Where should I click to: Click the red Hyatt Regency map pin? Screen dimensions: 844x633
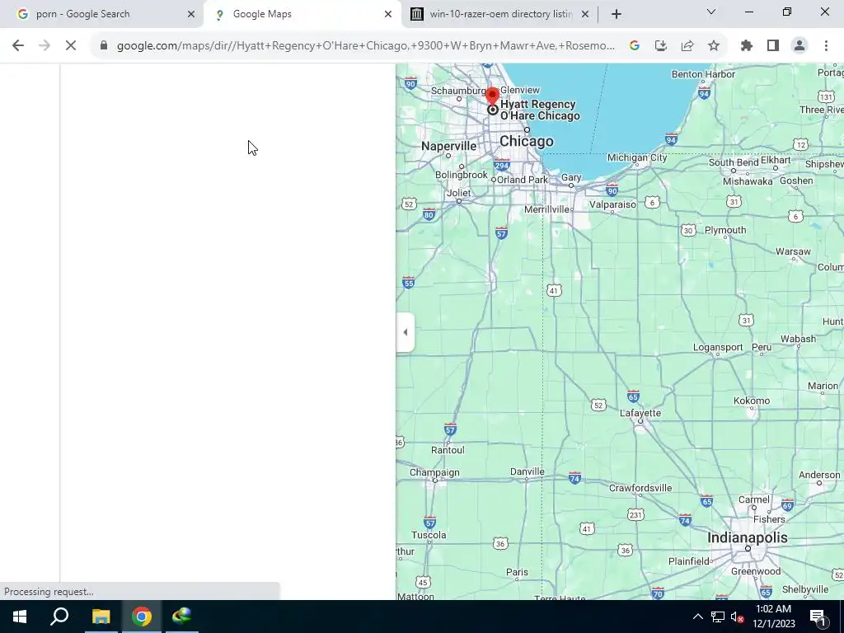click(492, 96)
